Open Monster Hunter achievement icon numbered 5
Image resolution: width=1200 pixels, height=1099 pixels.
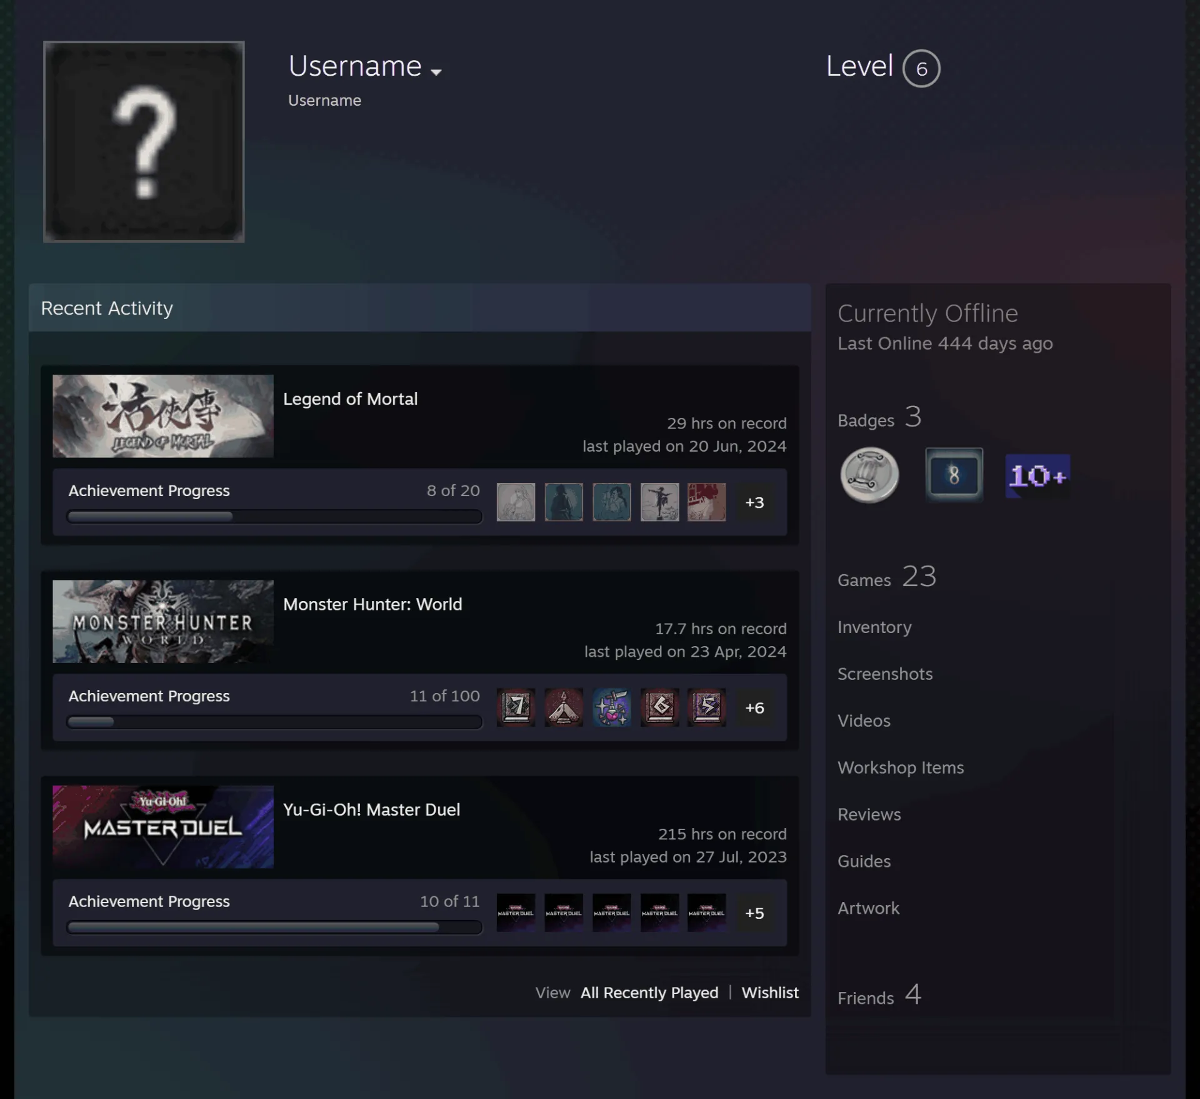[x=706, y=707]
